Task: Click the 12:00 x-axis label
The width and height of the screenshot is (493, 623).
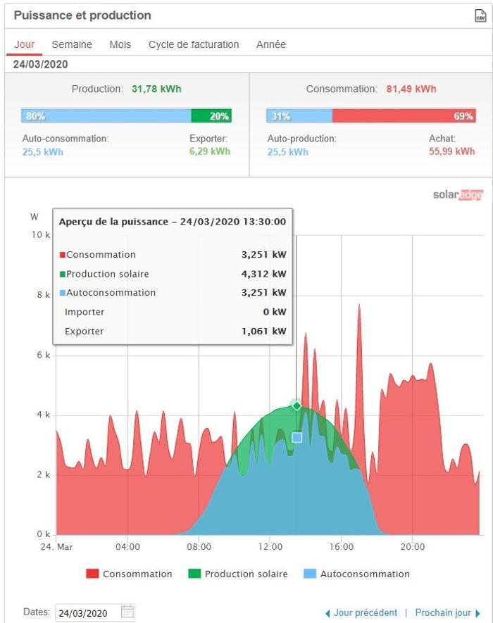Action: (x=270, y=547)
